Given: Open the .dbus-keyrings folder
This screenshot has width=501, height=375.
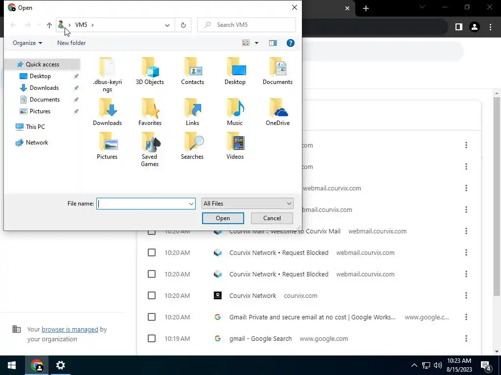Looking at the screenshot, I should pos(107,75).
